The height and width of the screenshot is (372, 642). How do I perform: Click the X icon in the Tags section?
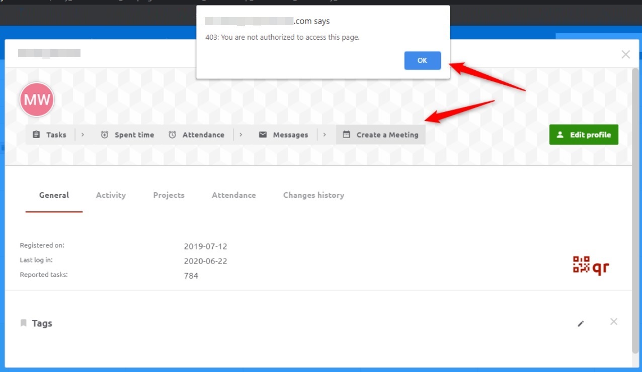(613, 322)
